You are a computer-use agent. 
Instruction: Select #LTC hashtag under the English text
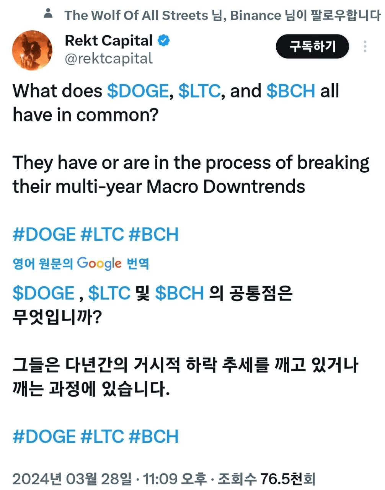(103, 234)
